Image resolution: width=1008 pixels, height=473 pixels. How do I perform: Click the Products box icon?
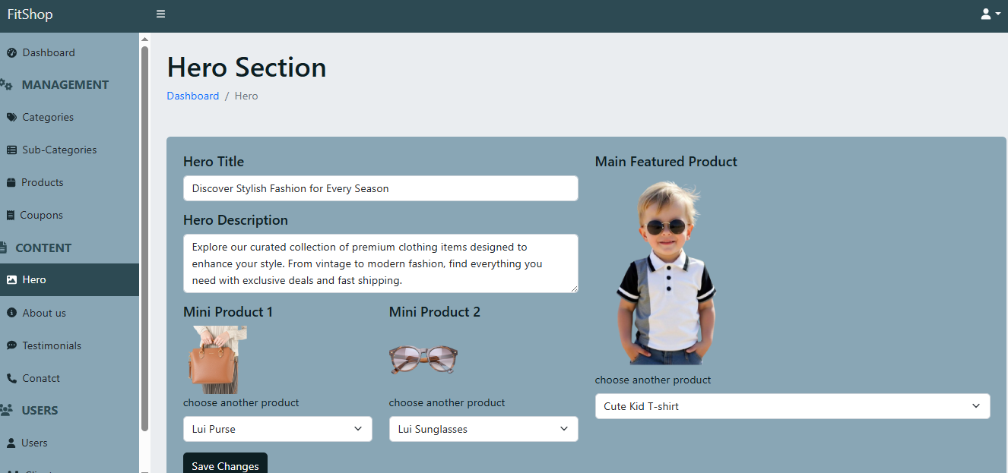11,183
